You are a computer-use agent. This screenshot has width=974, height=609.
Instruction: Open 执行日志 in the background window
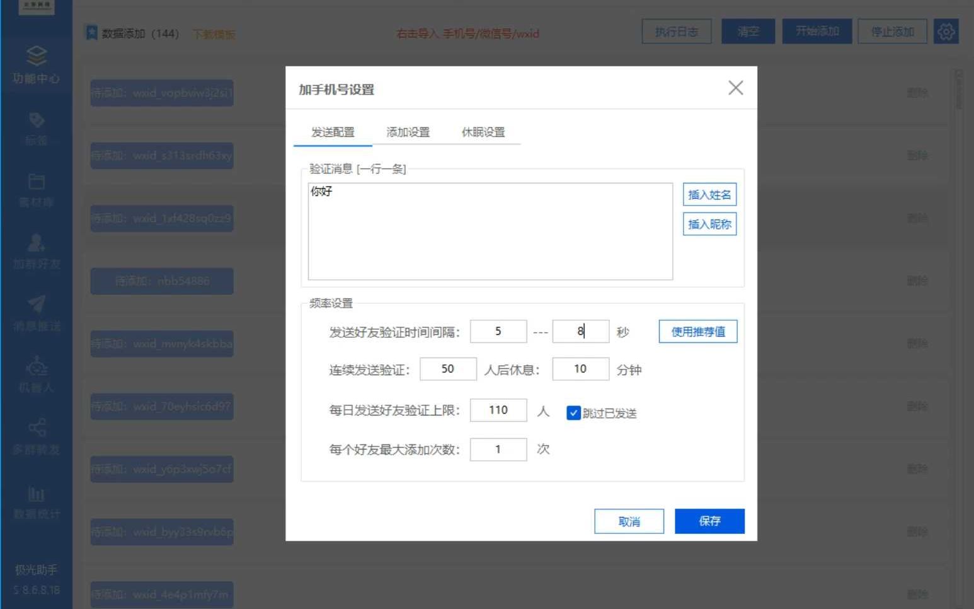click(x=677, y=32)
